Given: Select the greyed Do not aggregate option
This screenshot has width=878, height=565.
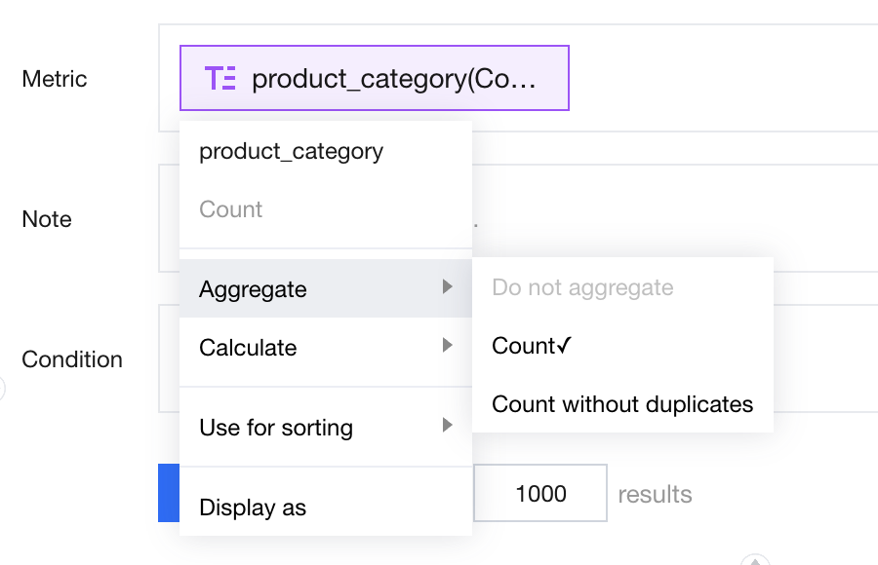Looking at the screenshot, I should coord(582,287).
